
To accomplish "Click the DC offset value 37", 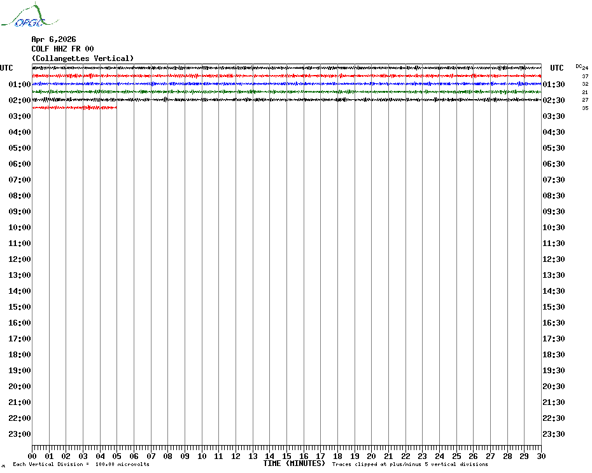I will 585,76.
